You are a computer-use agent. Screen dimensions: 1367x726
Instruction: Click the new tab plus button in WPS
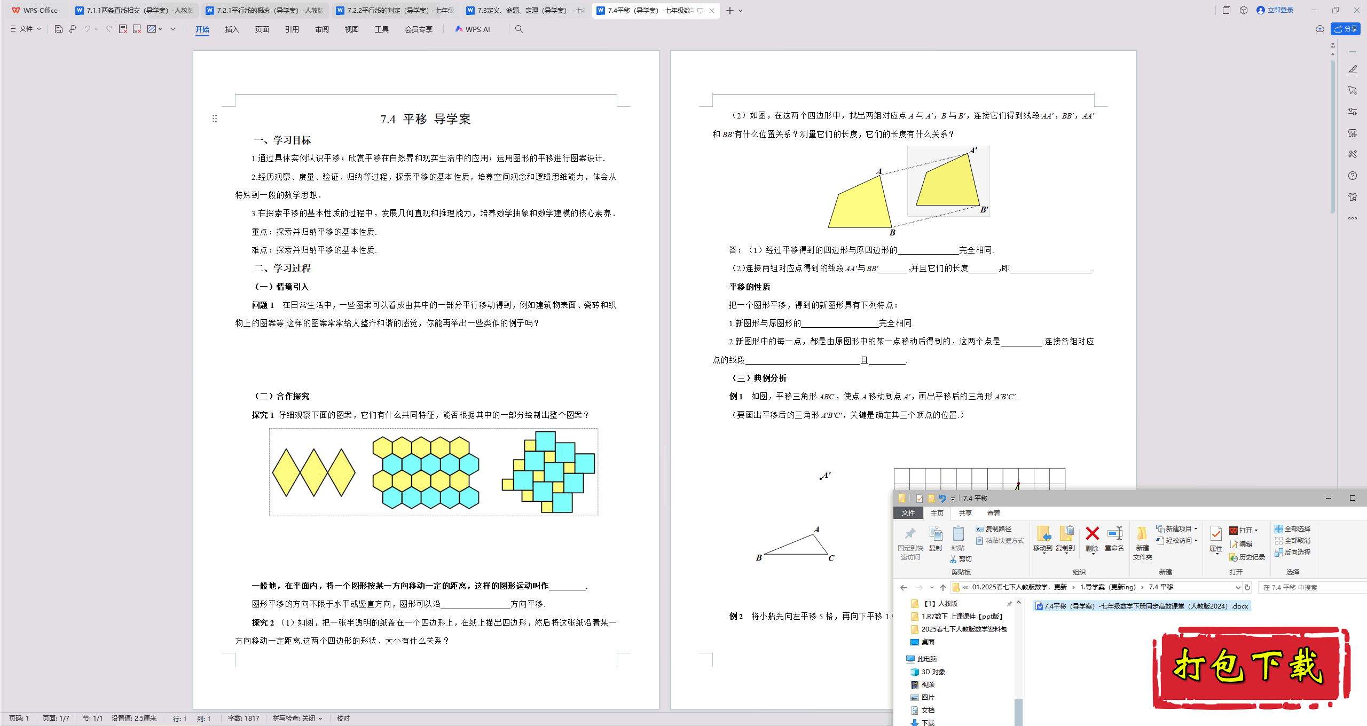[x=730, y=11]
